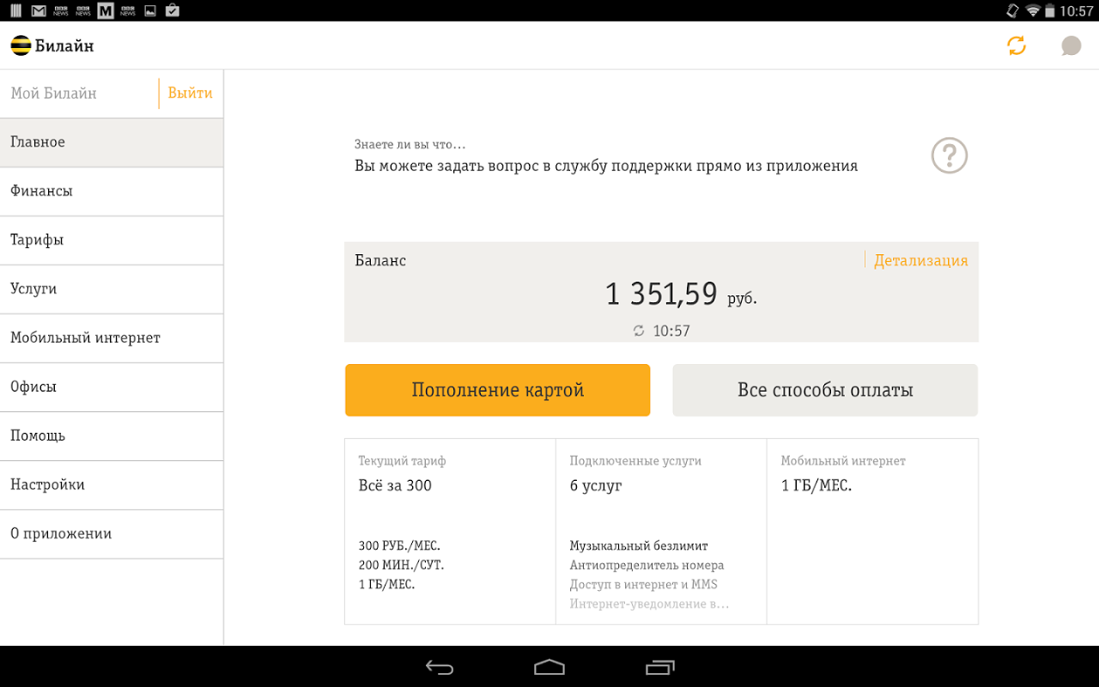Tap Доступ в интернет и MMS entry
This screenshot has width=1099, height=687.
point(643,585)
